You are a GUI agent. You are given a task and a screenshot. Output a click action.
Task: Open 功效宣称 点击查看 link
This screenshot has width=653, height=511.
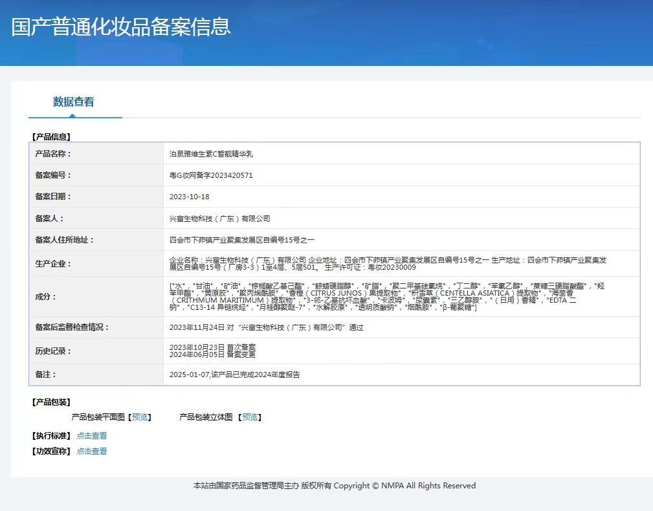[92, 451]
